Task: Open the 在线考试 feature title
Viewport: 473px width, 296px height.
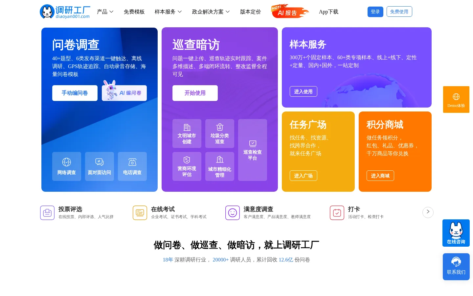Action: tap(163, 209)
